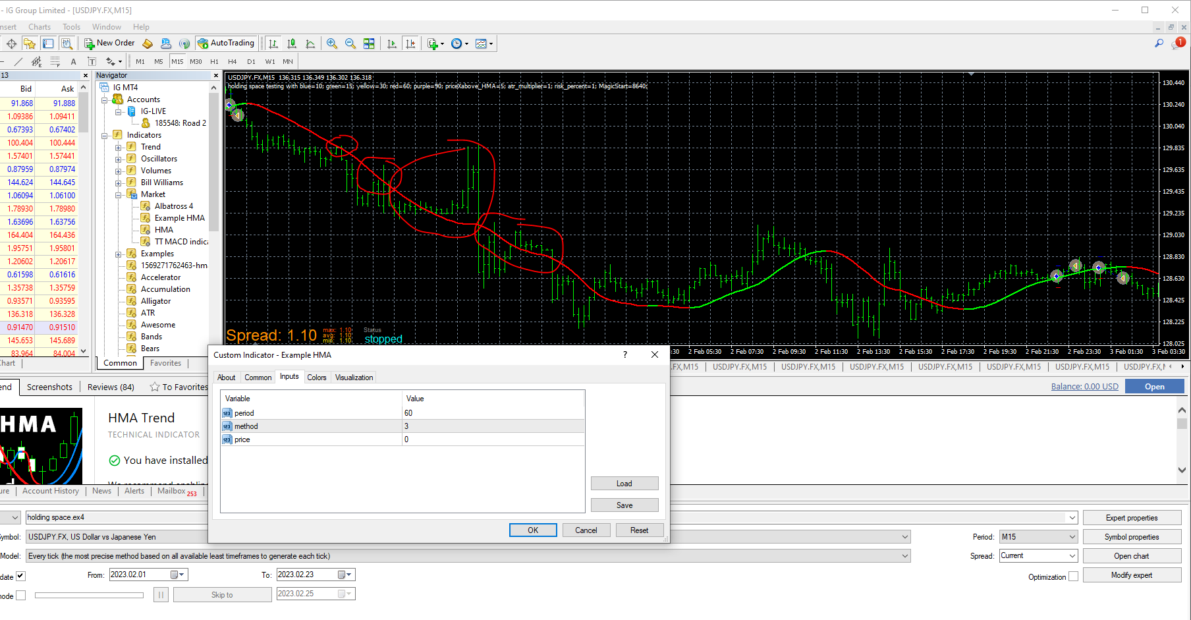Select the equidistant channel tool
This screenshot has width=1191, height=620.
(37, 61)
